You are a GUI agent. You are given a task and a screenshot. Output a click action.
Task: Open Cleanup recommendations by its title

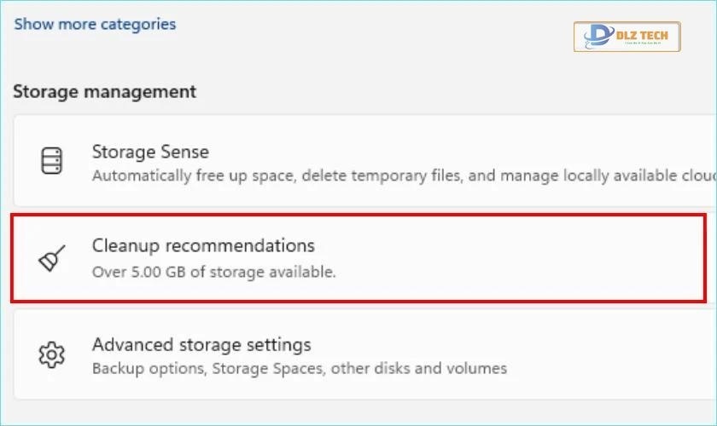pyautogui.click(x=203, y=245)
